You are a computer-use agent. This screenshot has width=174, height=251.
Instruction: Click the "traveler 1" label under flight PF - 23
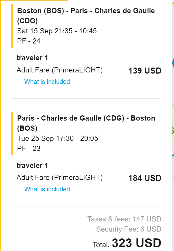[32, 165]
